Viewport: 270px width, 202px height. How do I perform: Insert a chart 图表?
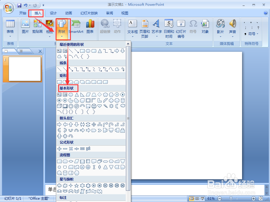[90, 27]
